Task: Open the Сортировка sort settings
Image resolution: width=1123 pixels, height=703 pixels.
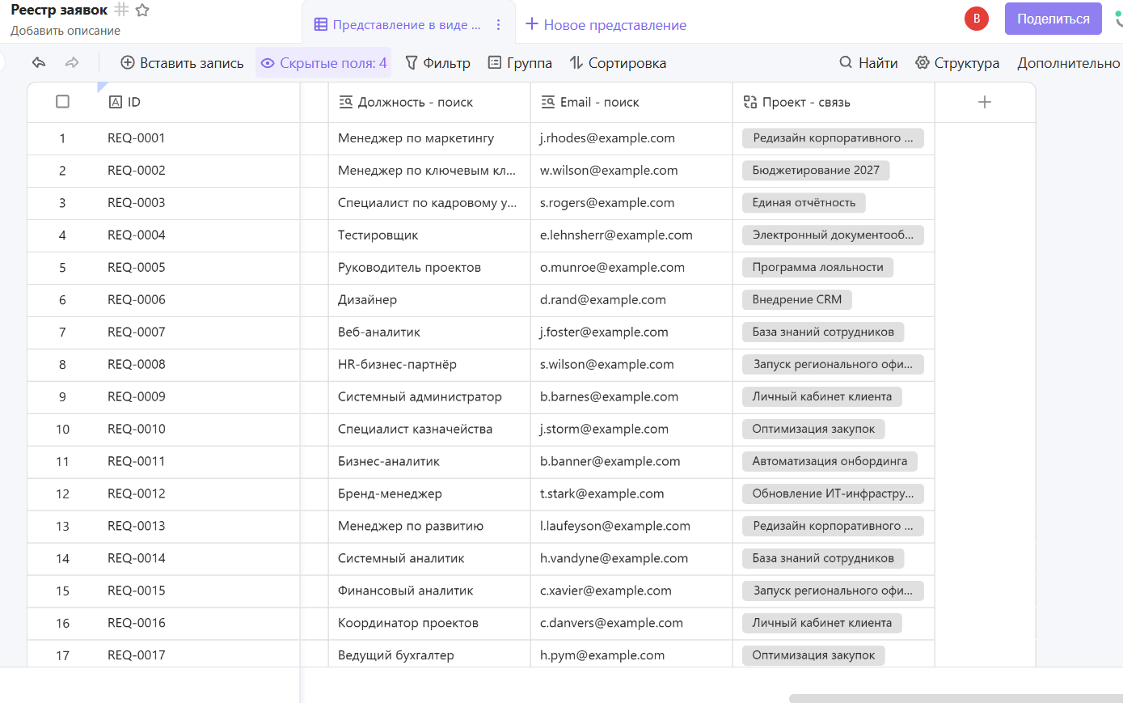Action: point(618,63)
